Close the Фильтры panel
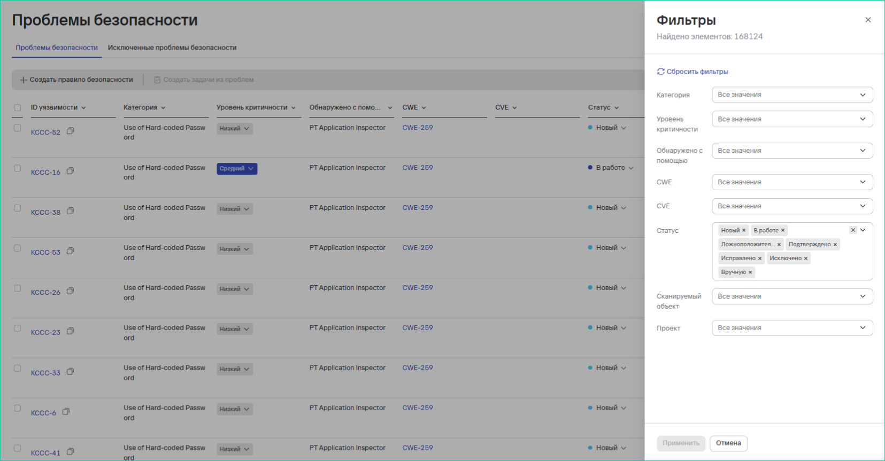 (868, 20)
